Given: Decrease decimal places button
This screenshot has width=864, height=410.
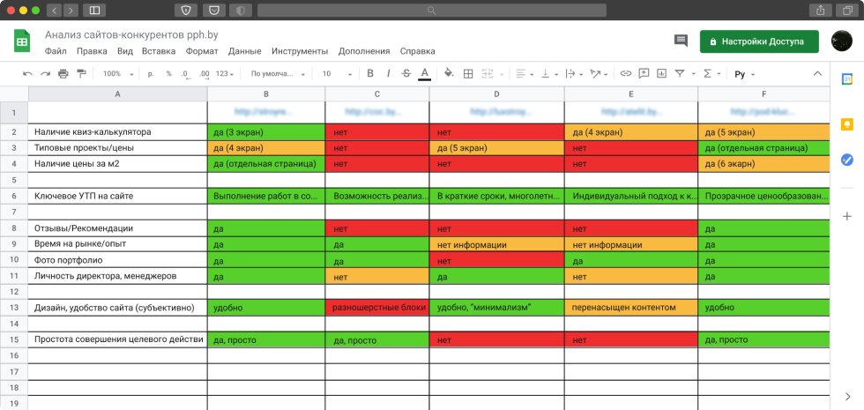Looking at the screenshot, I should click(x=185, y=74).
